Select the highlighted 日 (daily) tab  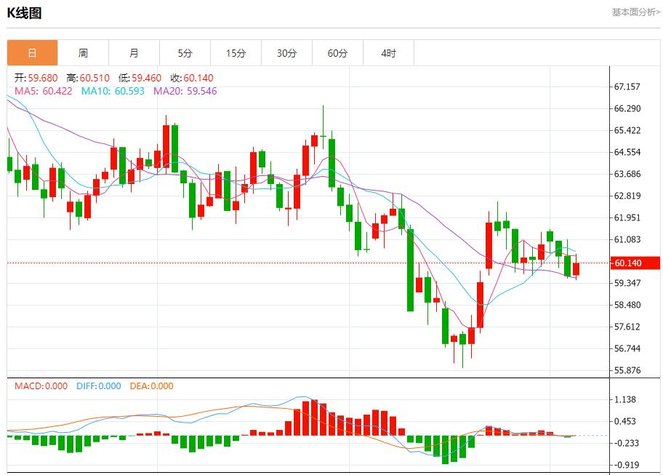click(33, 52)
